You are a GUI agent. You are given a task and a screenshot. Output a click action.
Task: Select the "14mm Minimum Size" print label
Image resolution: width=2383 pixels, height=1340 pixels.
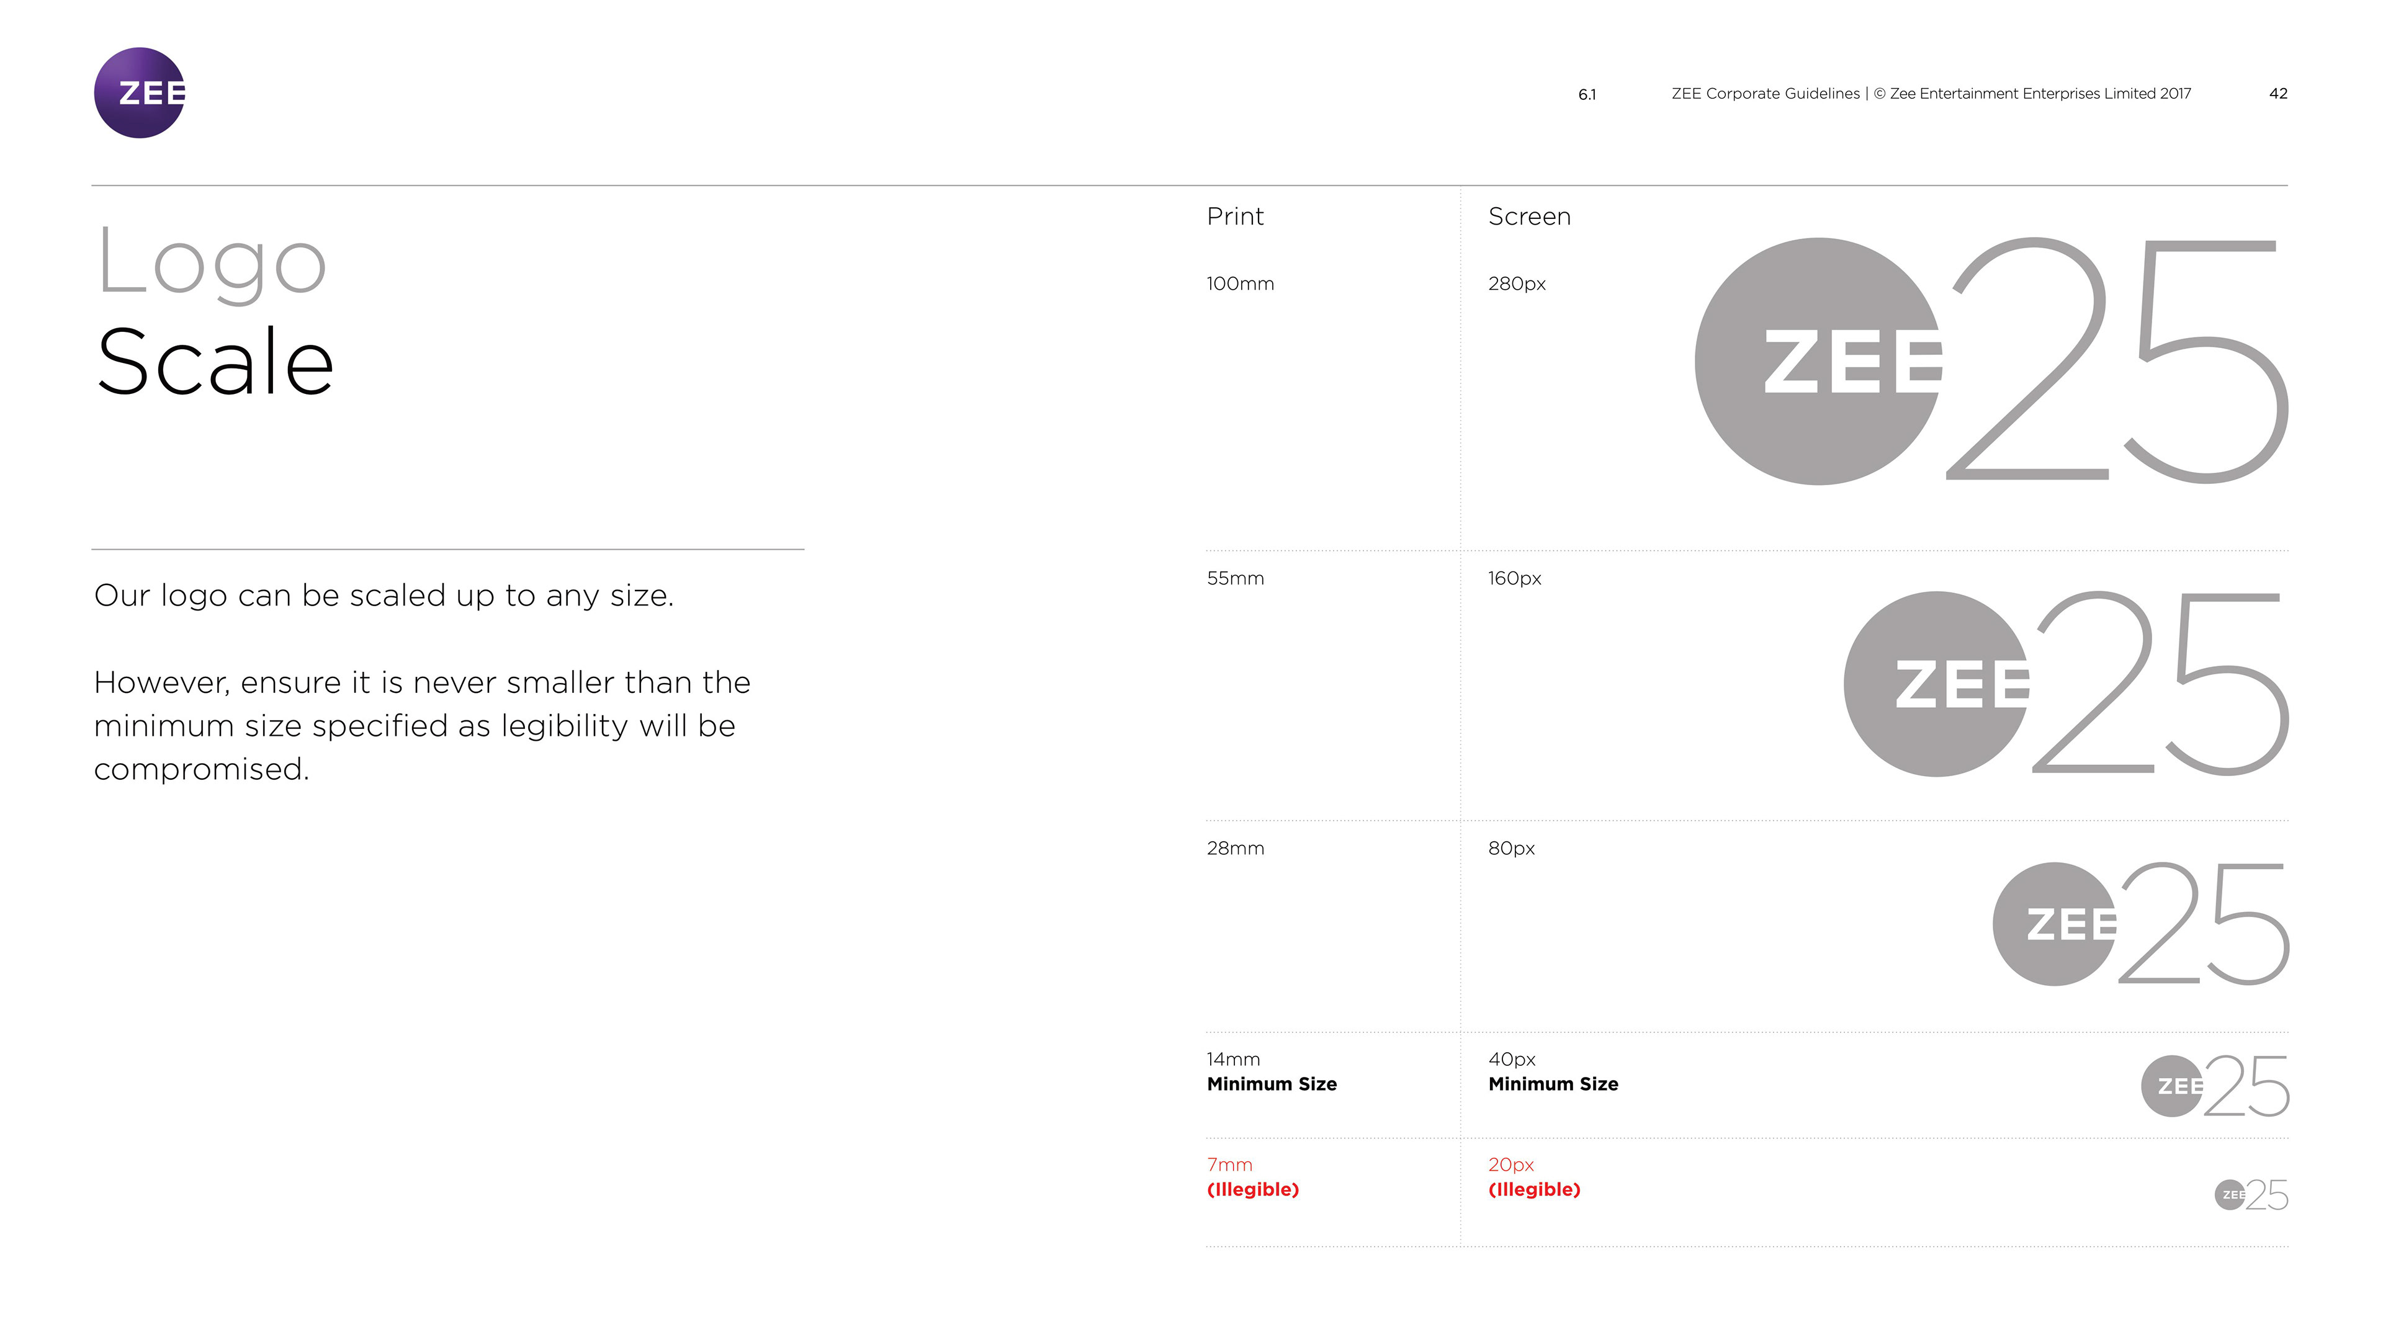click(1270, 1072)
